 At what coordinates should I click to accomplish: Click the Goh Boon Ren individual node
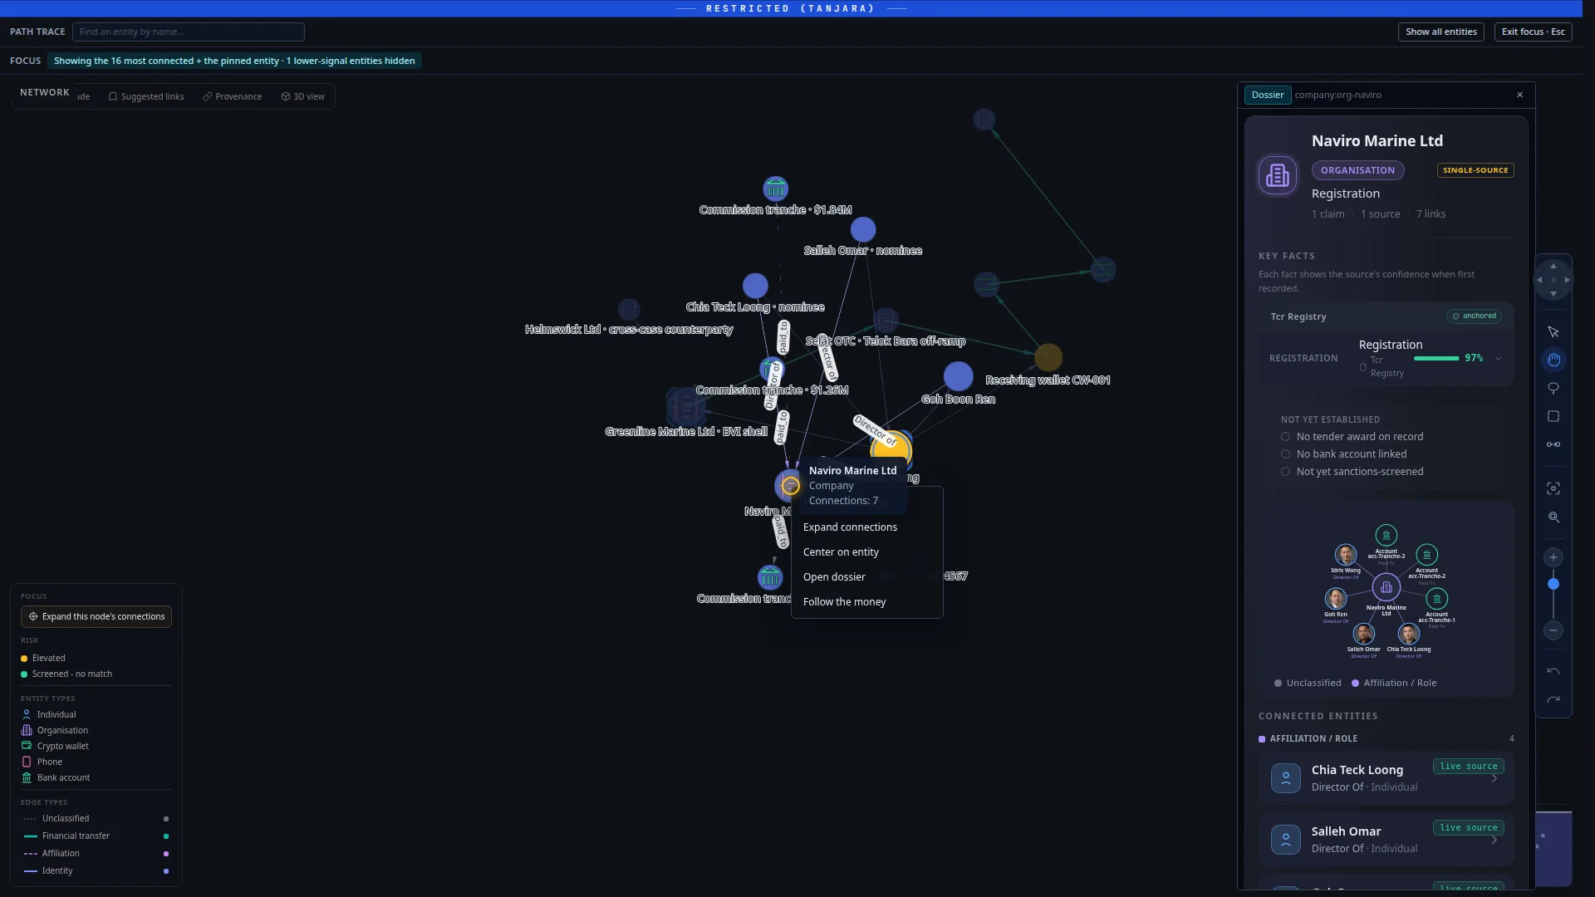coord(958,376)
